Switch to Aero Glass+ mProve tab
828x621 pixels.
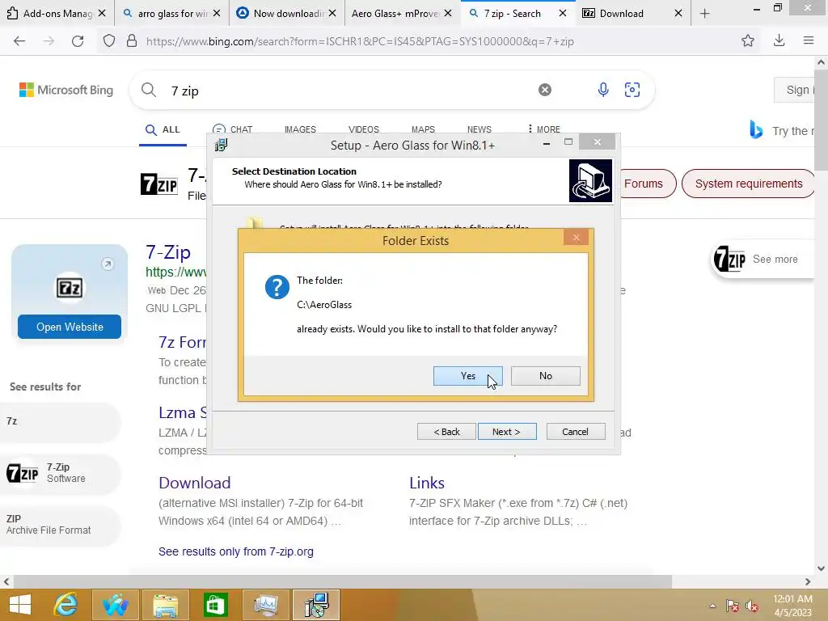pos(403,14)
